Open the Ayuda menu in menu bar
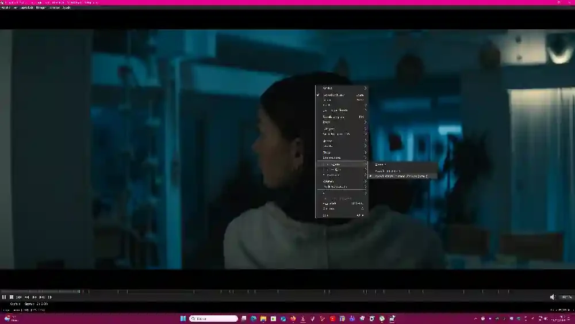Viewport: 575px width, 324px height. pyautogui.click(x=67, y=7)
